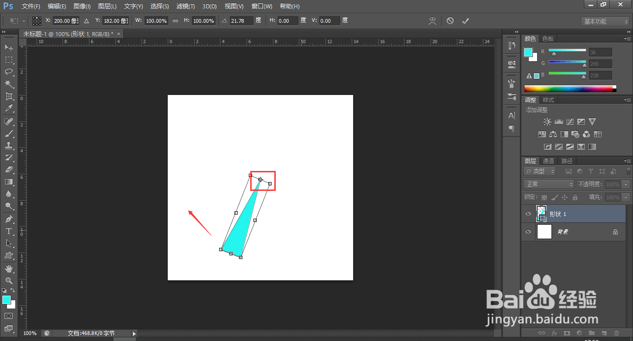Viewport: 633px width, 341px height.
Task: Select the Magic Wand tool
Action: (8, 84)
